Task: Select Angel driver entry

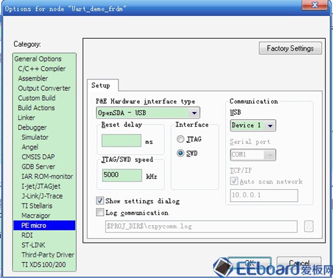Action: click(30, 147)
